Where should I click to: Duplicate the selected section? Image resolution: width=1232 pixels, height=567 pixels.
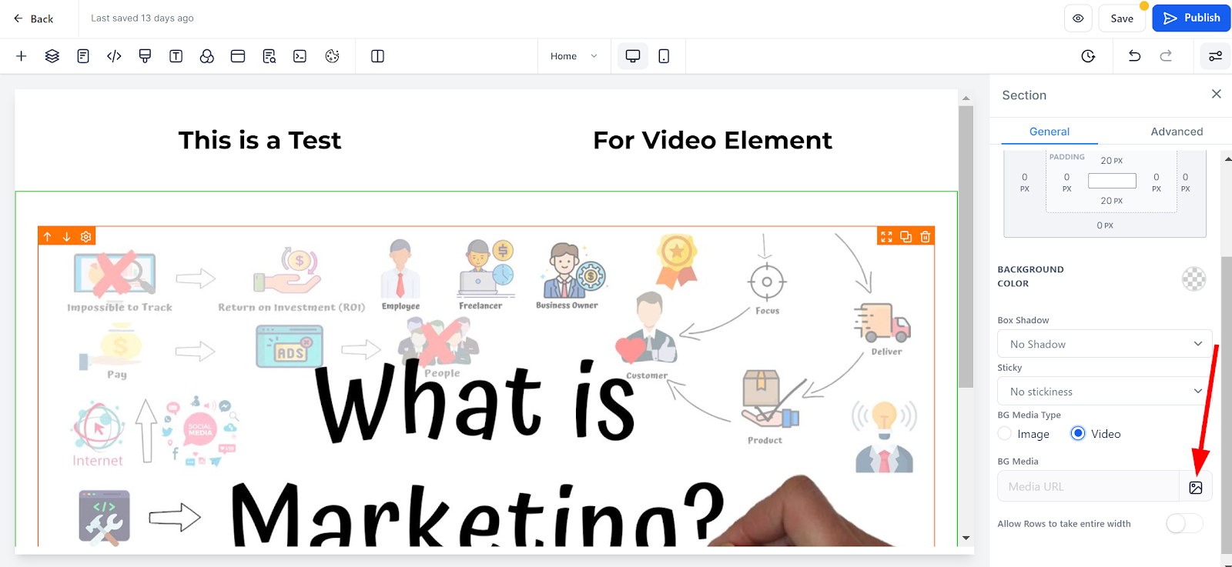pyautogui.click(x=906, y=236)
